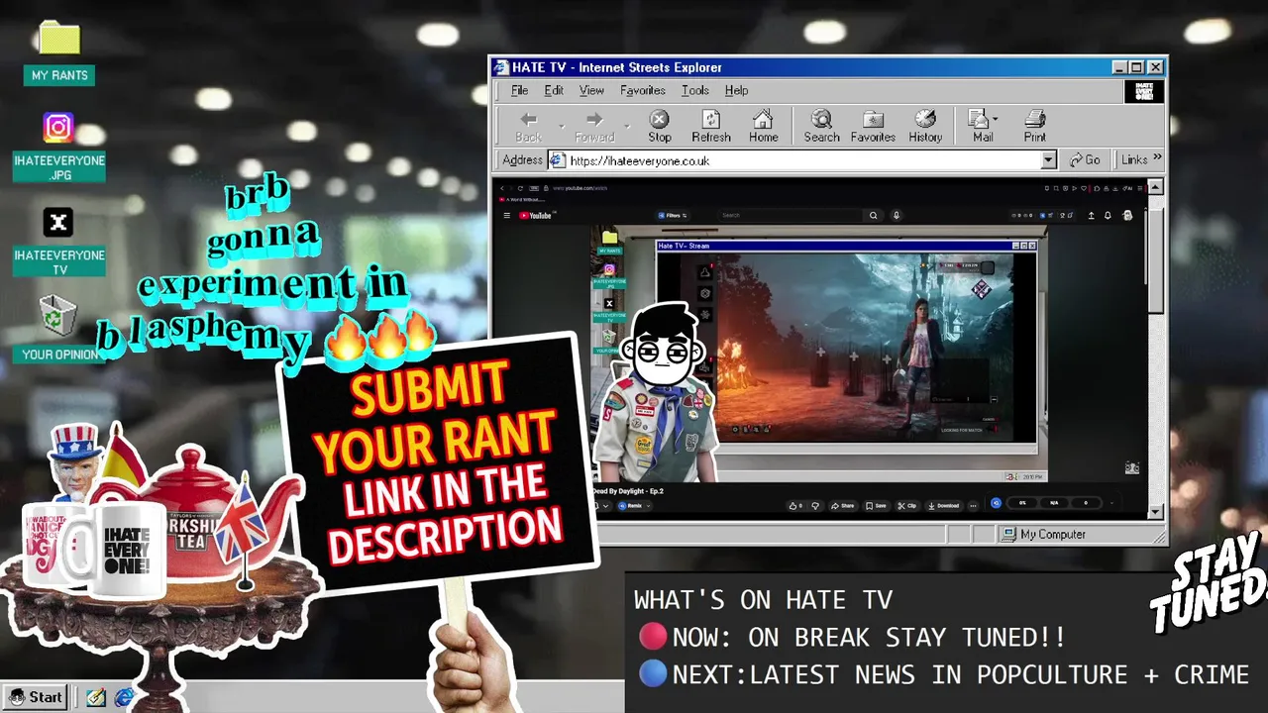The image size is (1268, 713).
Task: Print the page with Print icon
Action: [x=1035, y=119]
